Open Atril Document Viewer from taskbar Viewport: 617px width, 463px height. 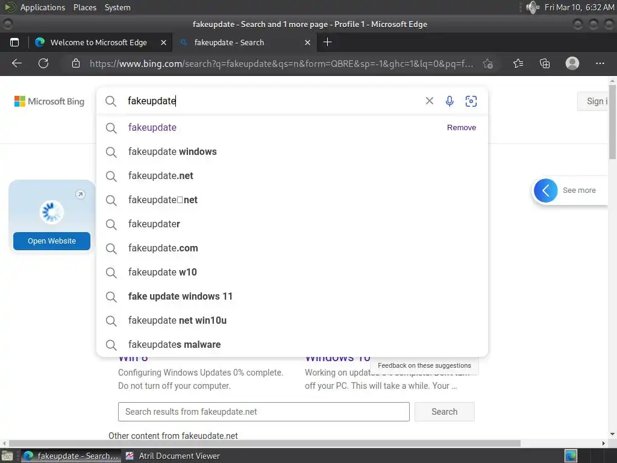pos(173,456)
